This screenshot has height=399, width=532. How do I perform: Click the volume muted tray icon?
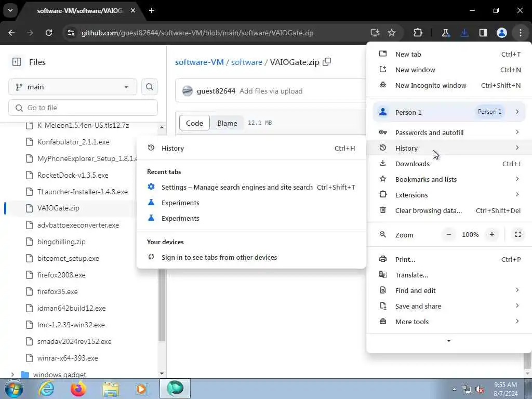point(480,390)
